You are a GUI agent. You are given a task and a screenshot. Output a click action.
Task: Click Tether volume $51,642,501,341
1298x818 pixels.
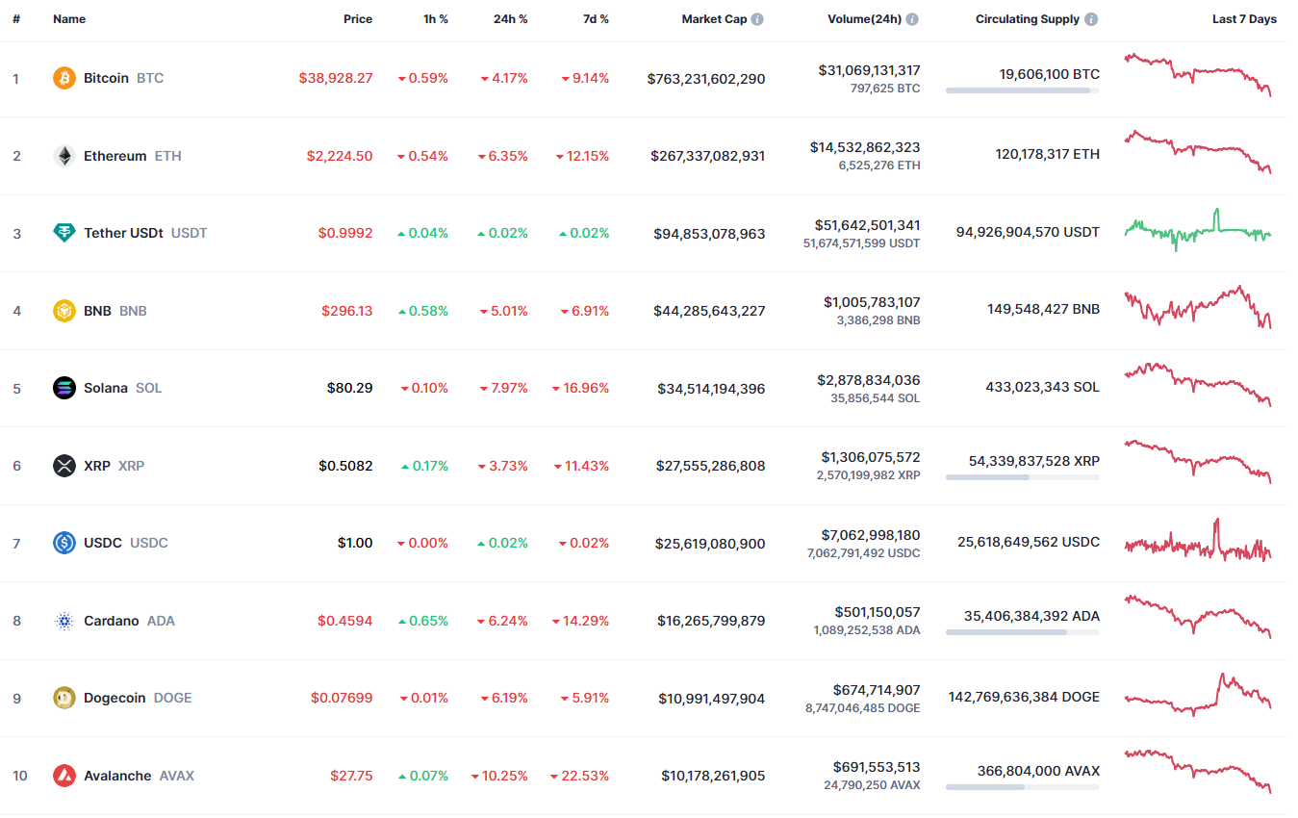click(869, 225)
